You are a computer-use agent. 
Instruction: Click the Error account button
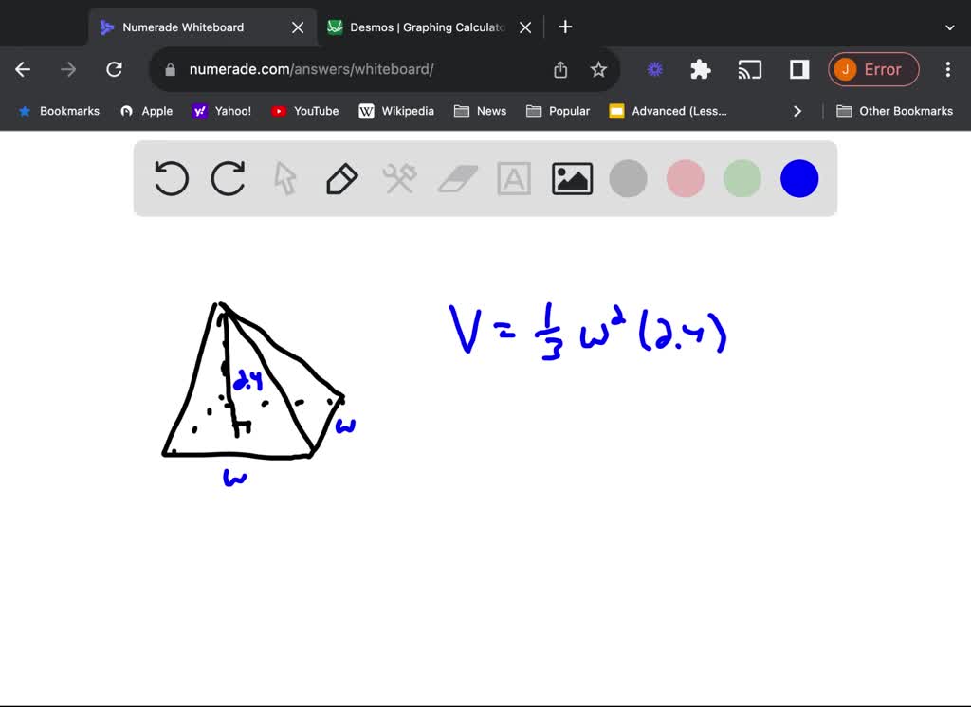click(x=873, y=69)
